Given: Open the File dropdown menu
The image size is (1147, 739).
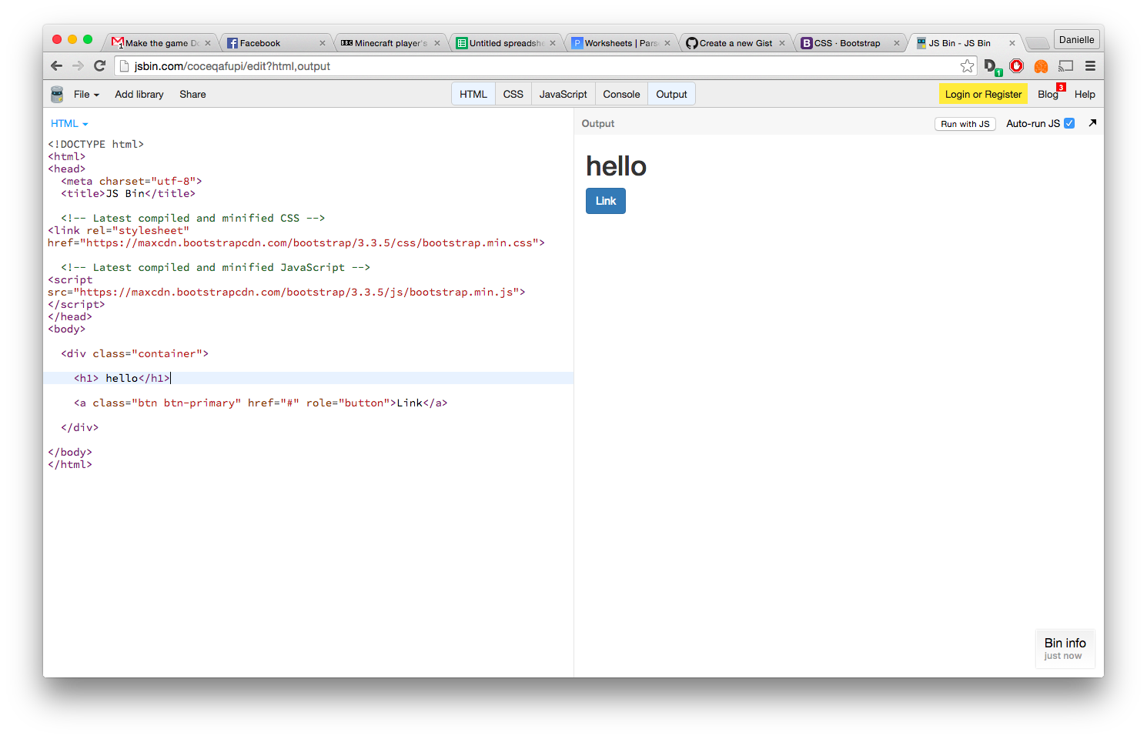Looking at the screenshot, I should coord(86,94).
